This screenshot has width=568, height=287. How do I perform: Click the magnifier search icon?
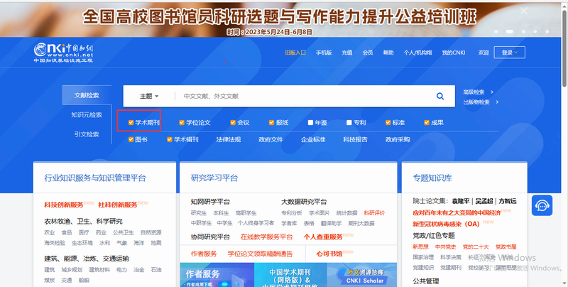(x=440, y=96)
